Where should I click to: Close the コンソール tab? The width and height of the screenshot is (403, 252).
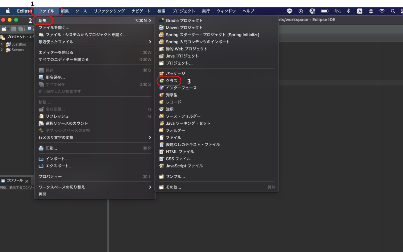[x=27, y=181]
